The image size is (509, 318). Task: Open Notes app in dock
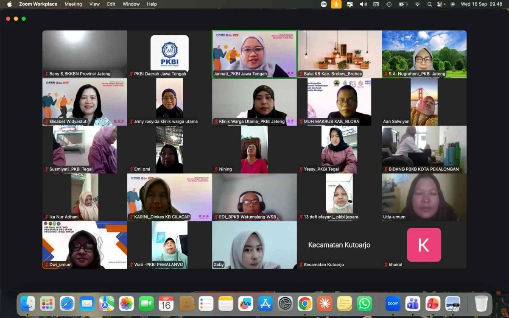226,304
